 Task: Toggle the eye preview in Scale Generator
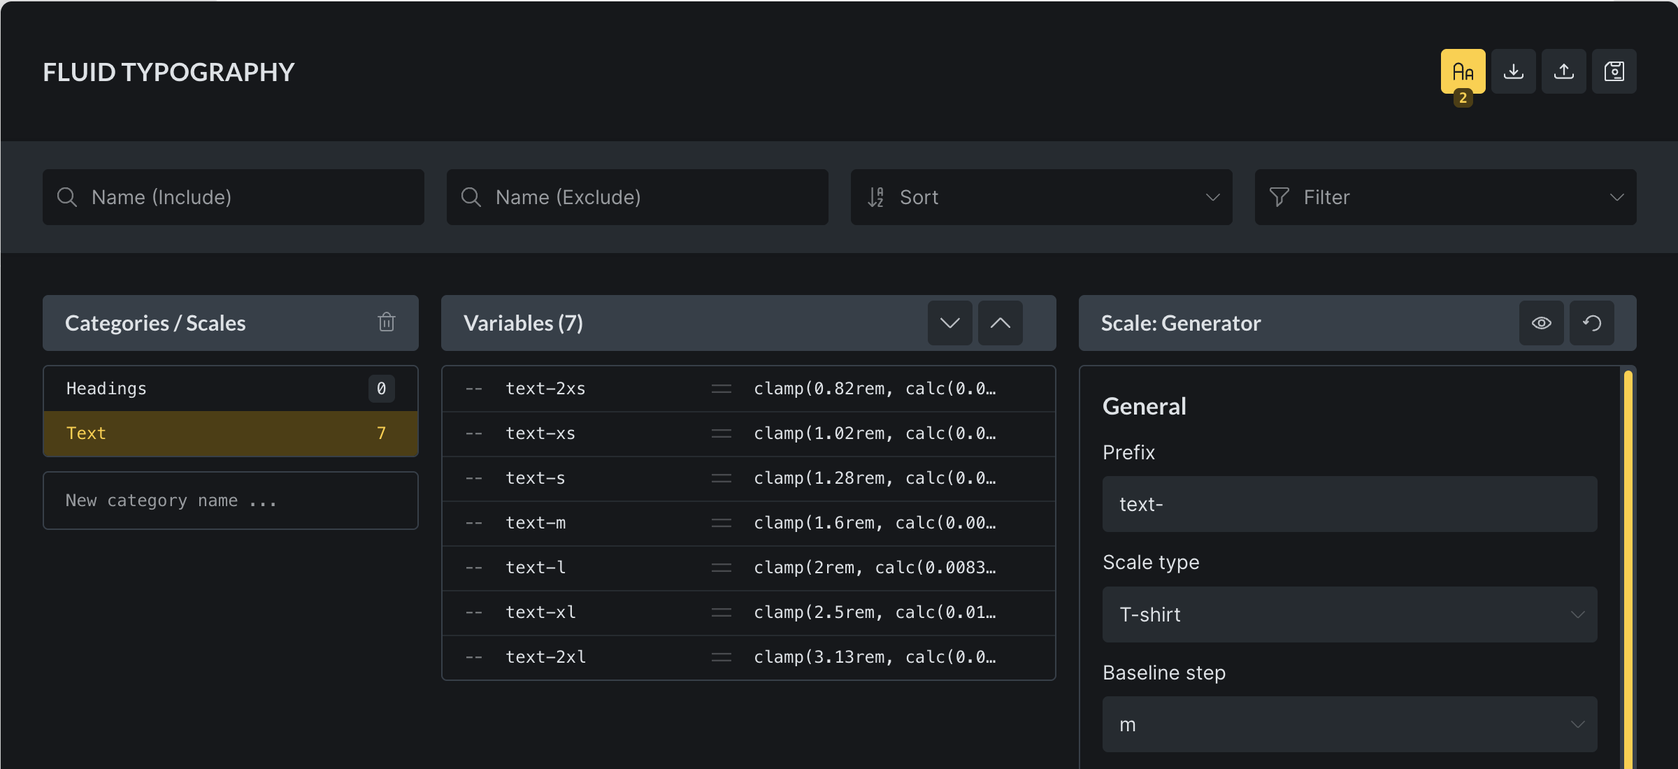click(x=1541, y=323)
